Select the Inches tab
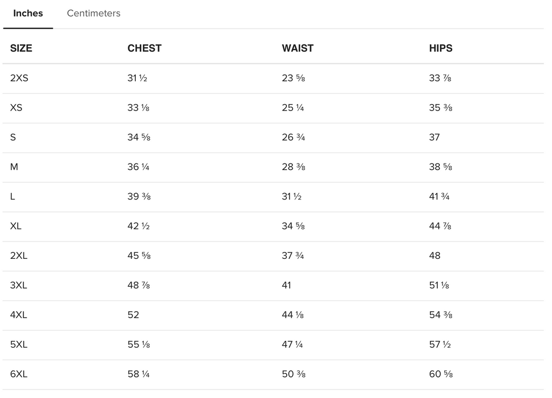 (28, 13)
